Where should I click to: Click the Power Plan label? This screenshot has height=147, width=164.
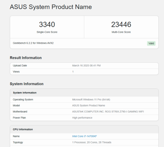coord(19,118)
